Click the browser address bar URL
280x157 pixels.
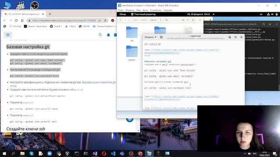click(64, 20)
